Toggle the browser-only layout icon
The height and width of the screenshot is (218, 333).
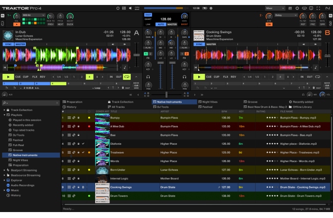(290, 8)
